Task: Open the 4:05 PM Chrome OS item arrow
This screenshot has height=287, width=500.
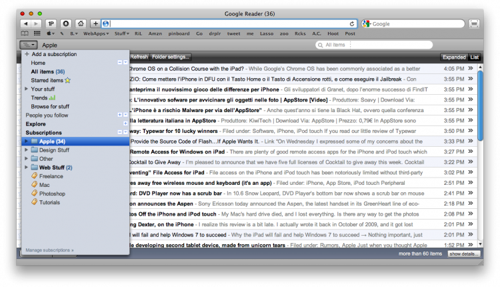Action: (x=471, y=68)
